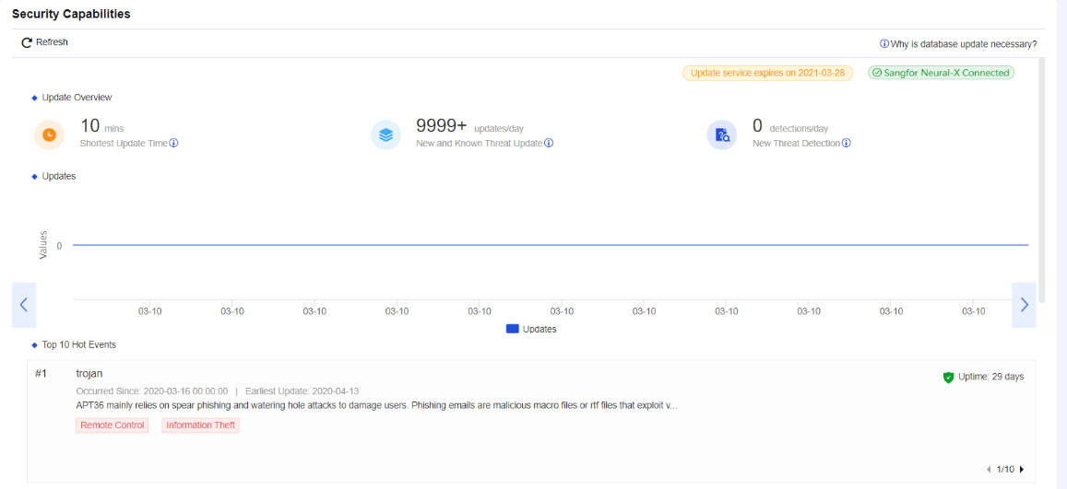1067x489 pixels.
Task: Click the green shield Uptime icon
Action: point(948,377)
